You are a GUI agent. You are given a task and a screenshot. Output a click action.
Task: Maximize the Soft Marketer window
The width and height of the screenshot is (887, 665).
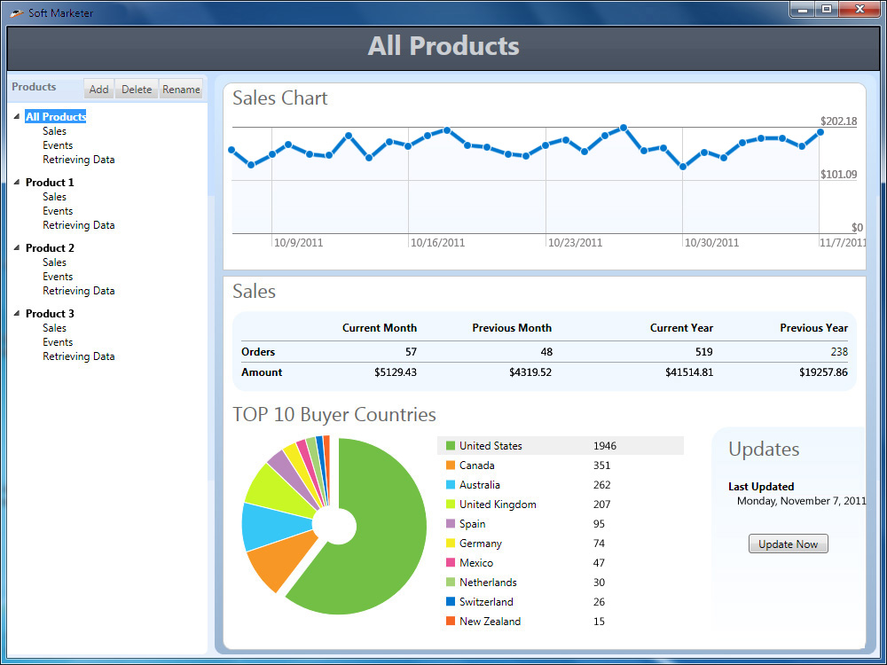click(827, 9)
